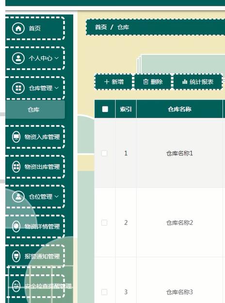Click the 仓库名称 column header

point(179,109)
